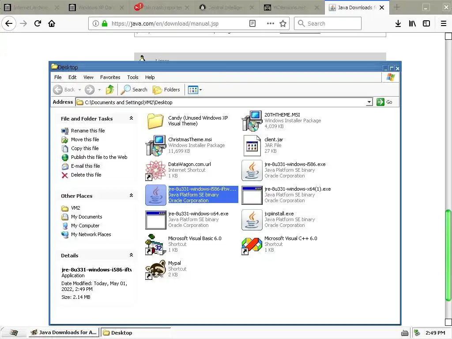The image size is (452, 339).
Task: Select Microsoft Visual C++ 6.0 shortcut icon
Action: pyautogui.click(x=252, y=245)
